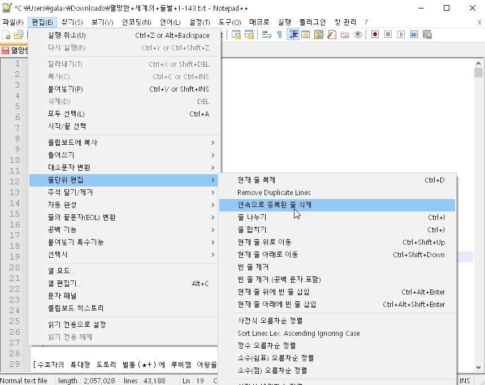The width and height of the screenshot is (485, 385).
Task: Click the vertical scrollbar thumb
Action: [478, 73]
